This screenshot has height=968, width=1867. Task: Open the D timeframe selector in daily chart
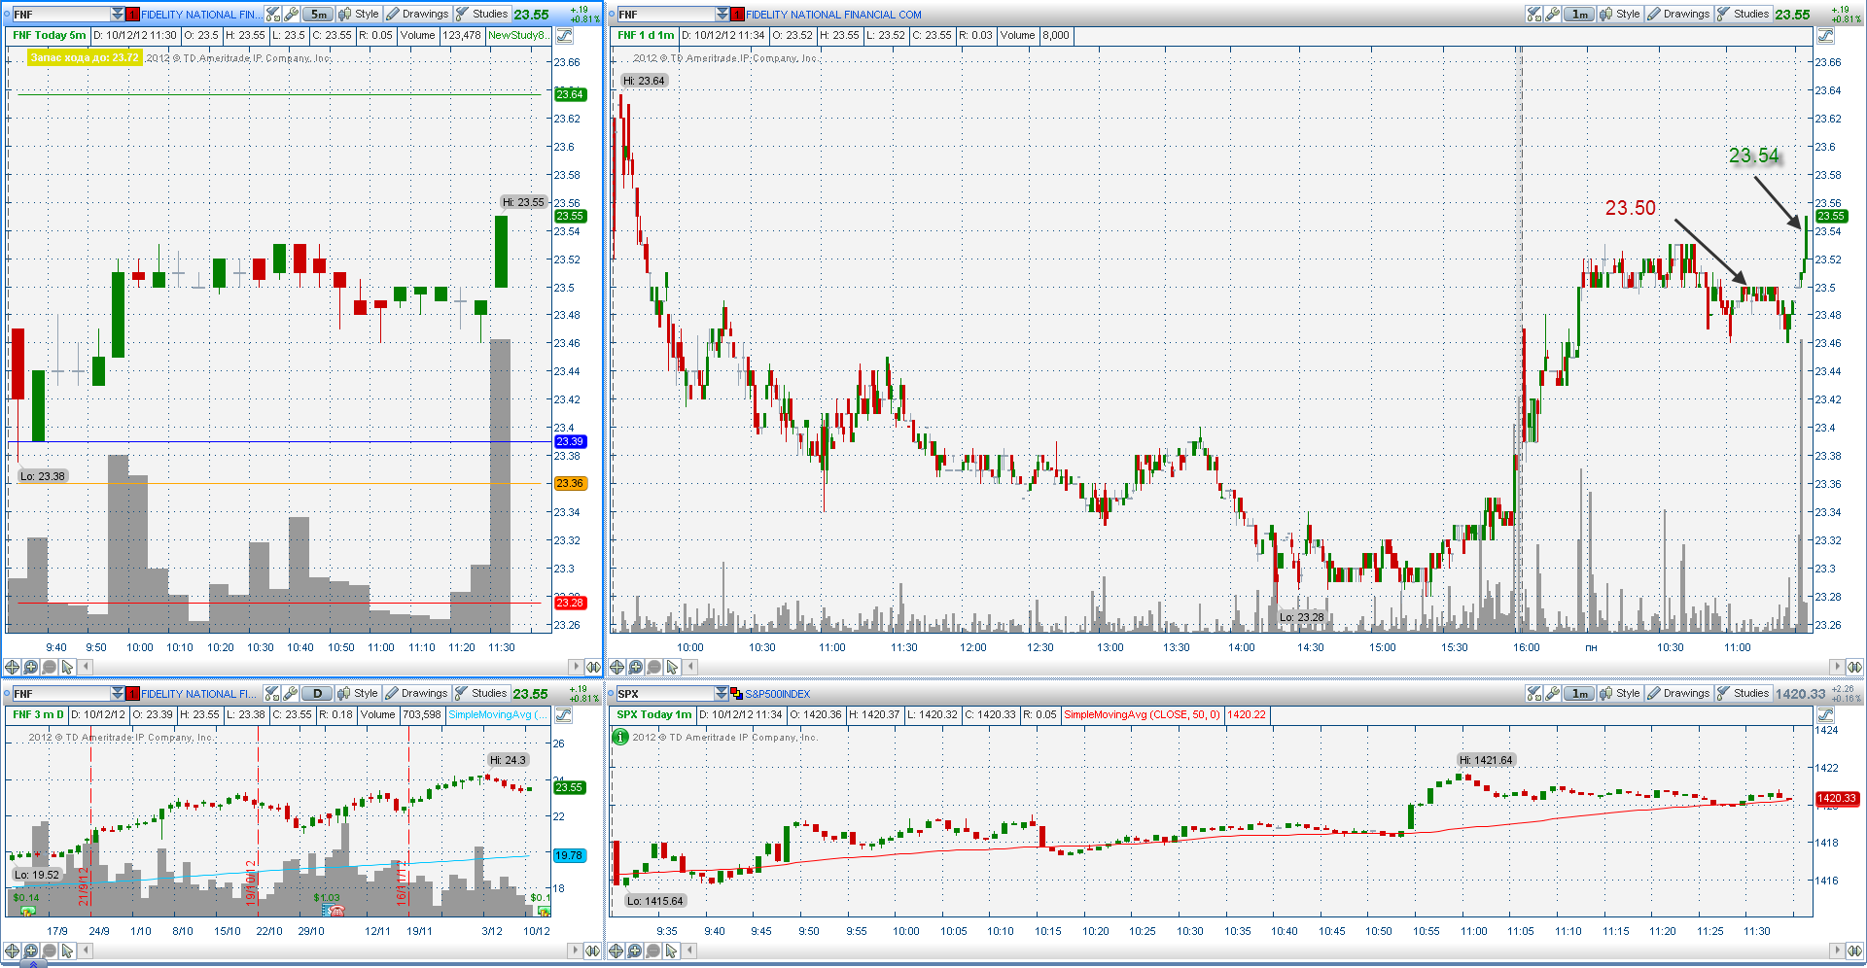317,693
